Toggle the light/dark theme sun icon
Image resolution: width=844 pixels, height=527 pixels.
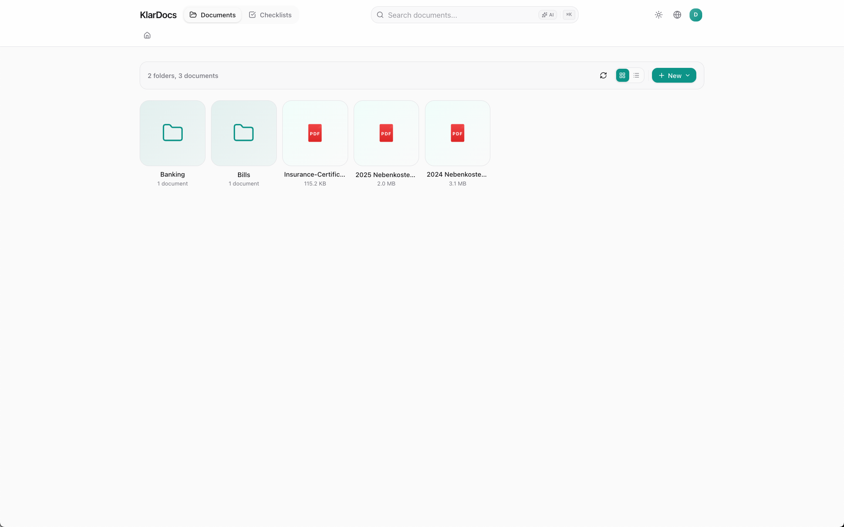pyautogui.click(x=658, y=15)
